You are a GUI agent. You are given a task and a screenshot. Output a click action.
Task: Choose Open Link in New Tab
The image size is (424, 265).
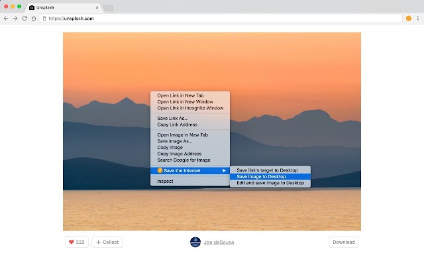click(180, 95)
